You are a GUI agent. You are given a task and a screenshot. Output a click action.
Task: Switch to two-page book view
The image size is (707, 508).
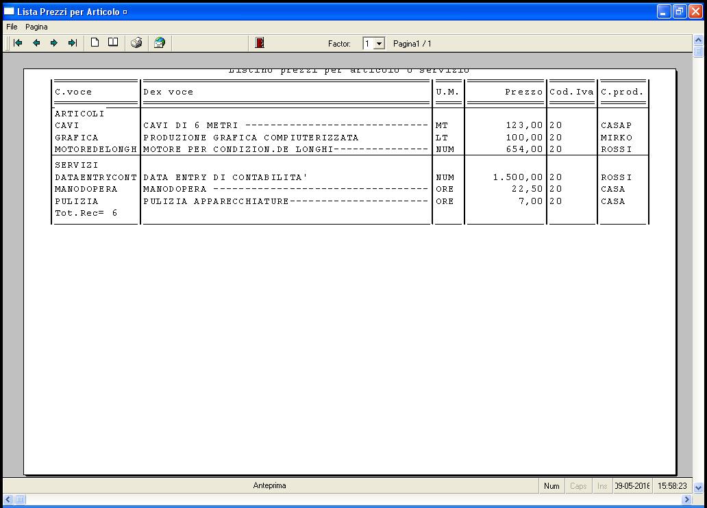tap(113, 42)
